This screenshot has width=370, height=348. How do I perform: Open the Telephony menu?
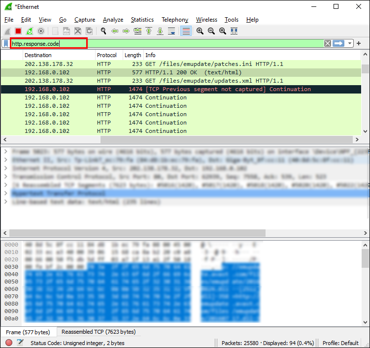[175, 20]
